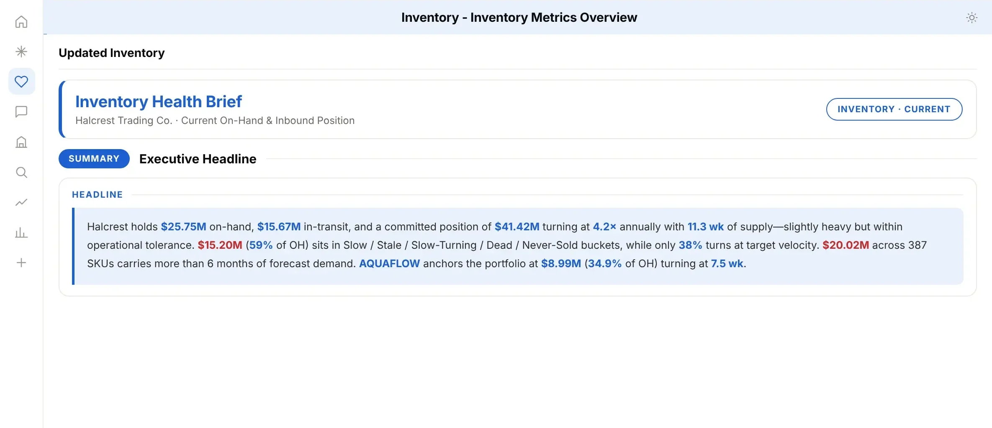Open the warehouse building icon
The height and width of the screenshot is (428, 992).
pyautogui.click(x=21, y=142)
